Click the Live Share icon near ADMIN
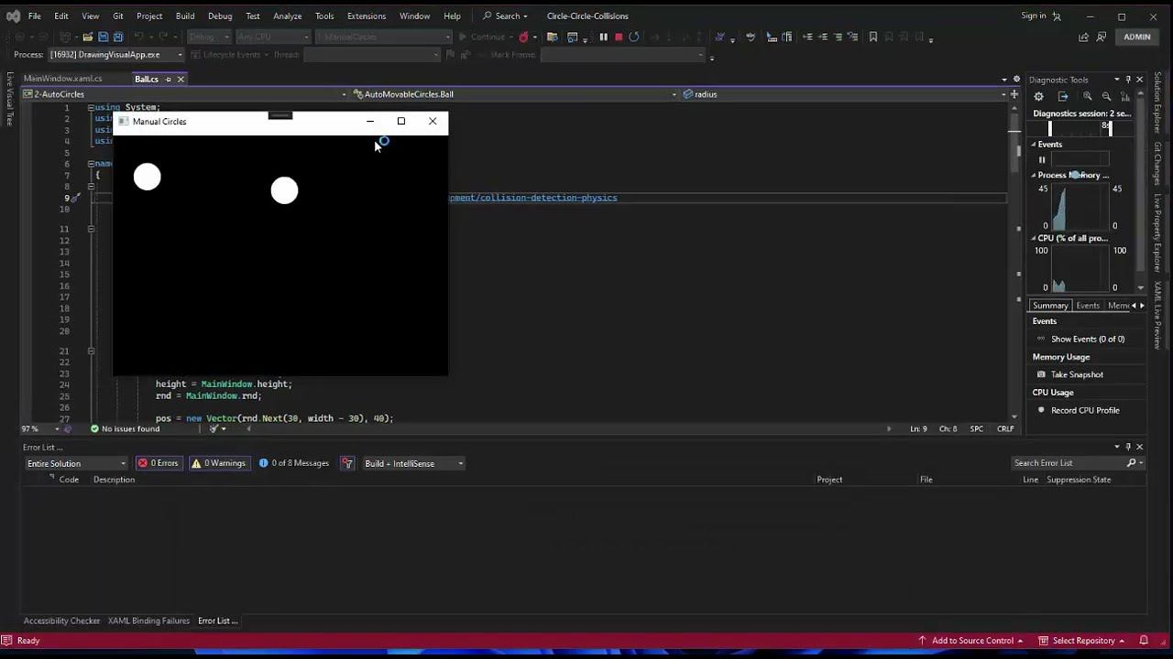Viewport: 1173px width, 659px height. [1084, 38]
